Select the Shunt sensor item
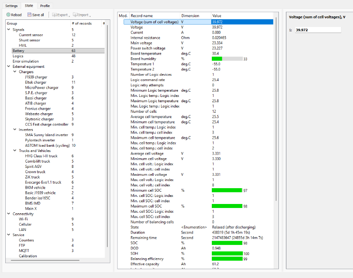 tap(30, 40)
